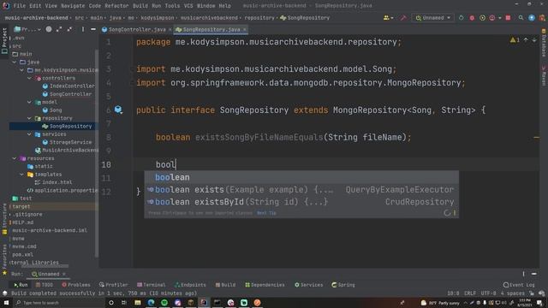The image size is (548, 308).
Task: Click UTF-8 encoding in status bar
Action: [488, 293]
